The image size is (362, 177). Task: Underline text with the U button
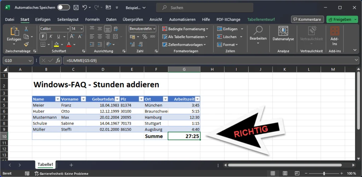[58, 36]
